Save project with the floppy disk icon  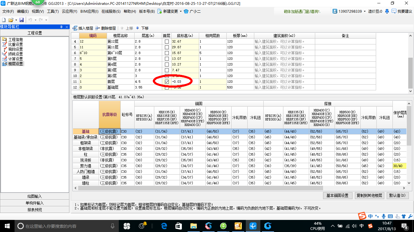[22, 20]
